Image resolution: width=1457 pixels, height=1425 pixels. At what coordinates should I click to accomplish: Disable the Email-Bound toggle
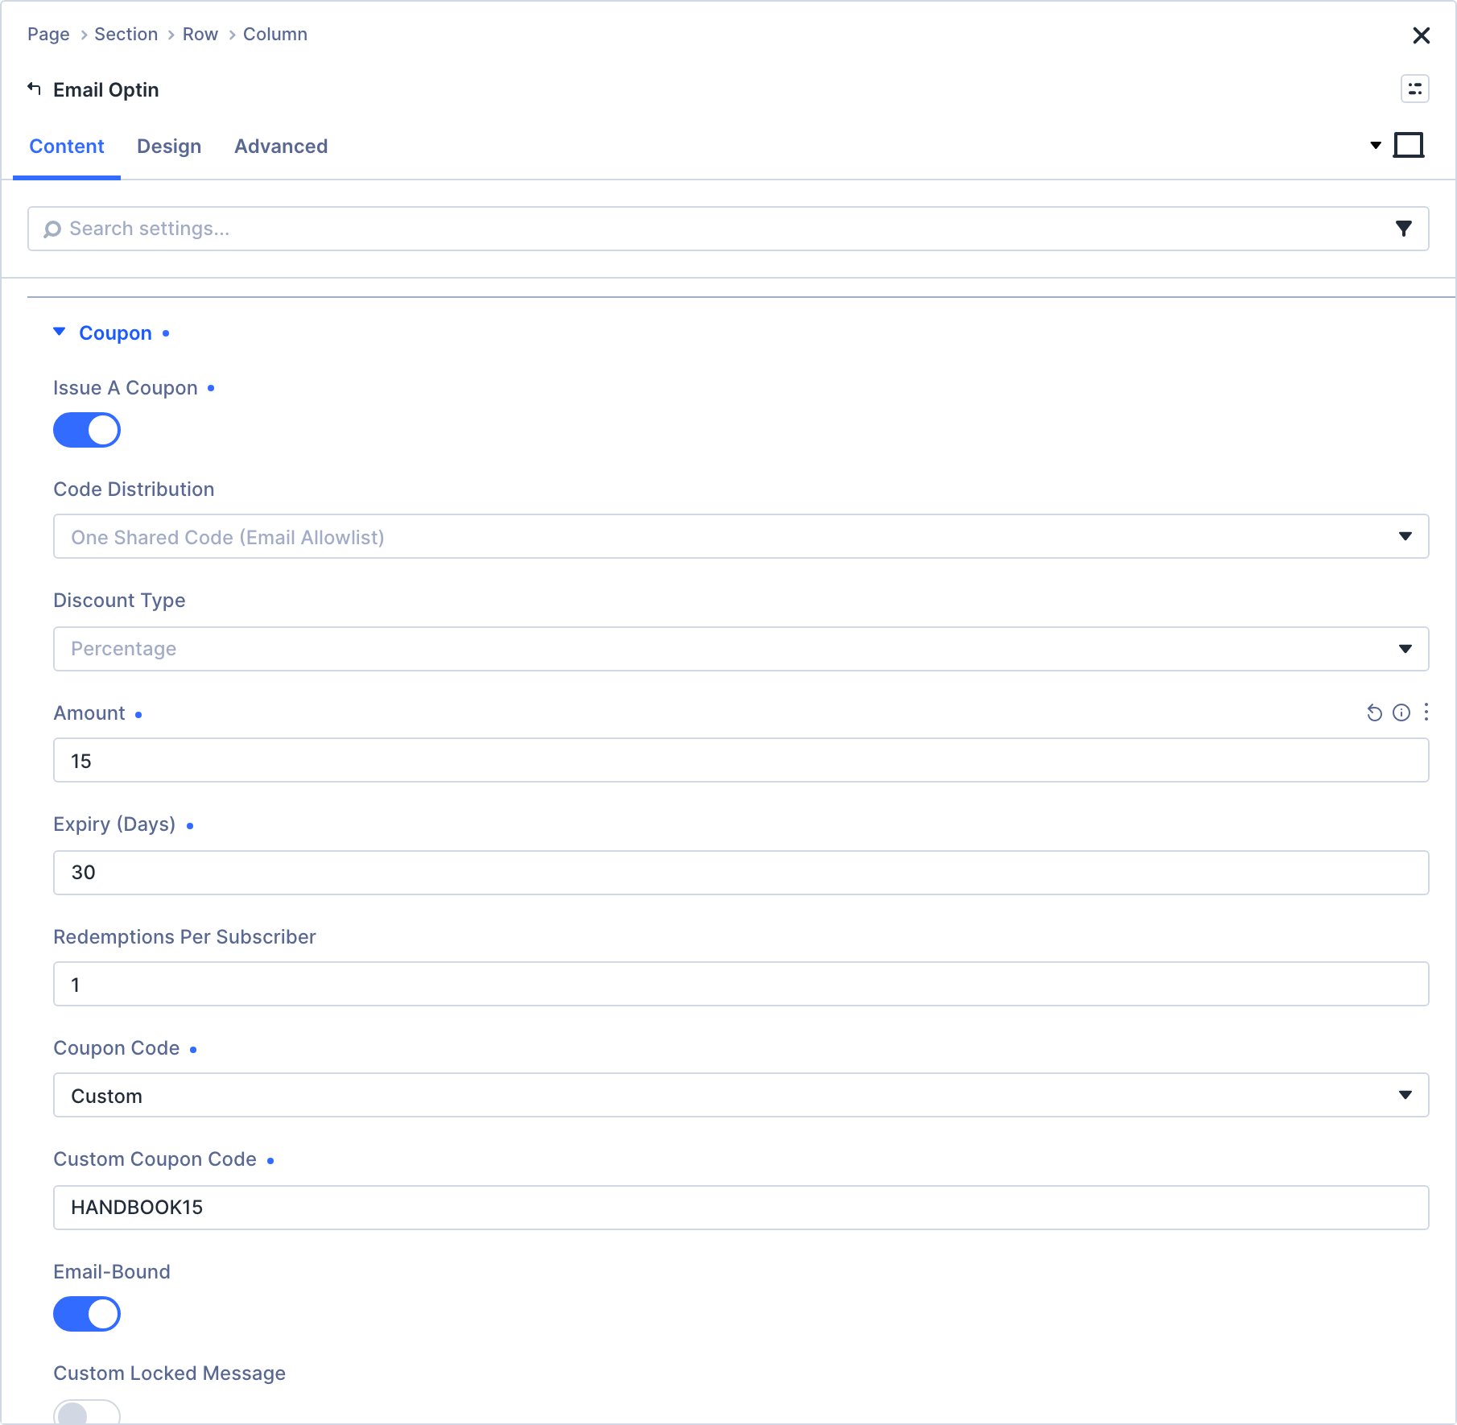87,1314
